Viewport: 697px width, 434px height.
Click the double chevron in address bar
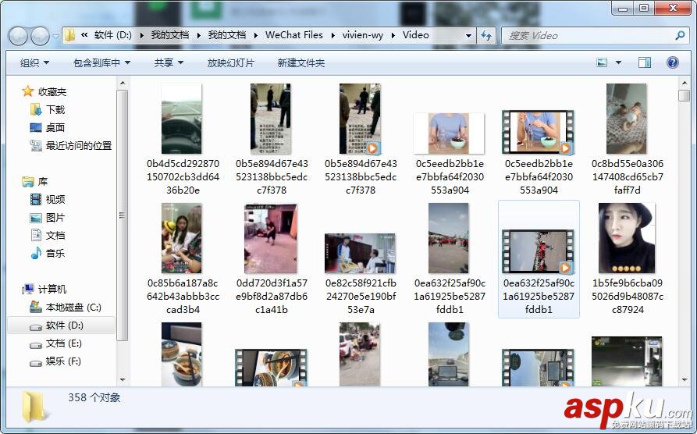click(x=84, y=35)
